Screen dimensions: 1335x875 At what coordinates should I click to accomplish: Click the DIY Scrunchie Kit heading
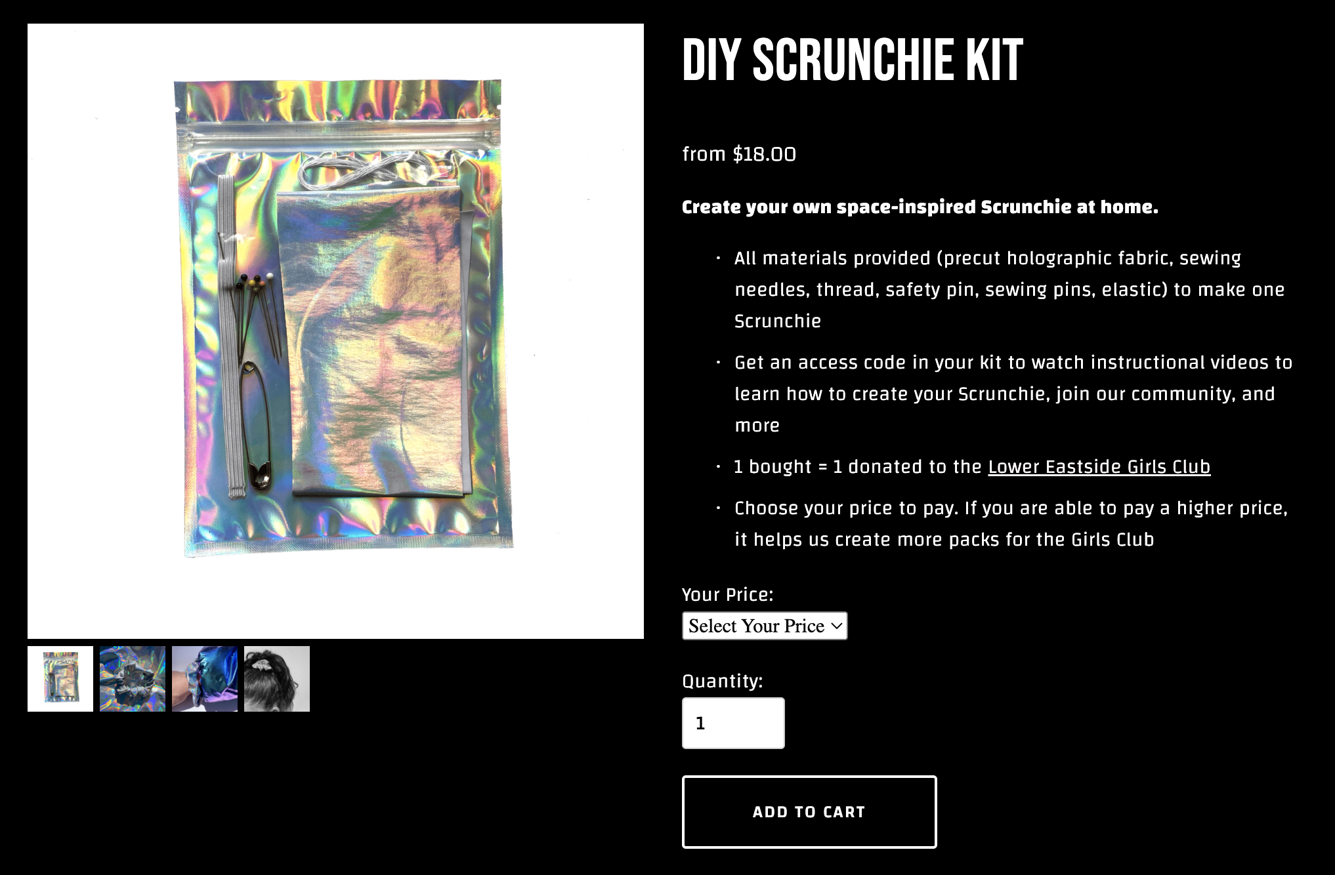tap(853, 60)
